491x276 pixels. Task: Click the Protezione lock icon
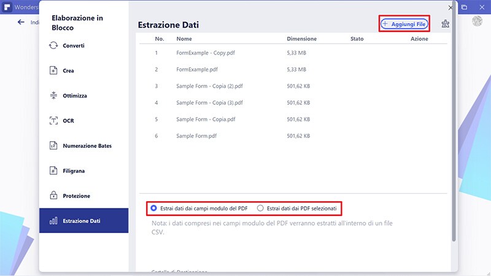click(53, 196)
